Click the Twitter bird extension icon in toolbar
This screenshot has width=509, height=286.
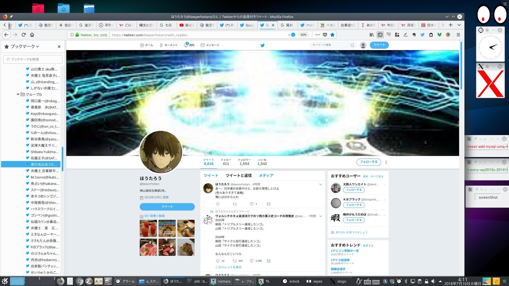(x=422, y=35)
